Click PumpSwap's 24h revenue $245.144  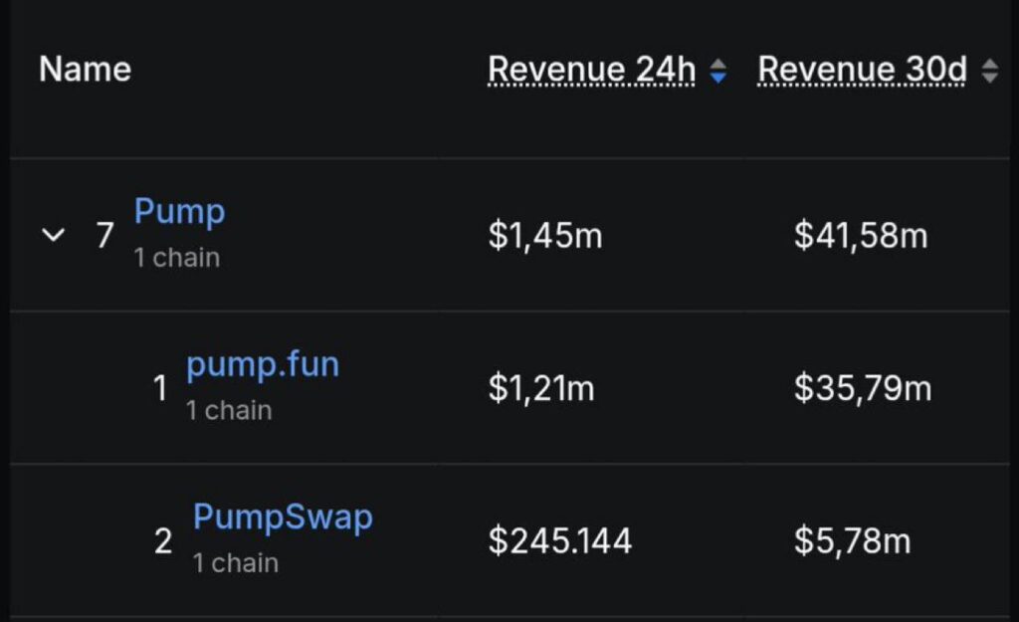pos(559,541)
